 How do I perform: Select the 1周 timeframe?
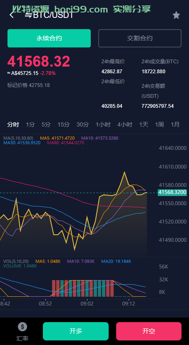point(159,124)
